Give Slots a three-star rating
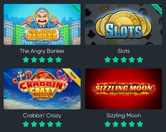Screen dimensions: 166x132 coord(124,60)
